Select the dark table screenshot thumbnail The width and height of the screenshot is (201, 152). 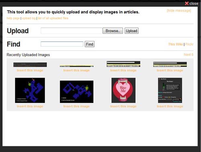click(30, 65)
